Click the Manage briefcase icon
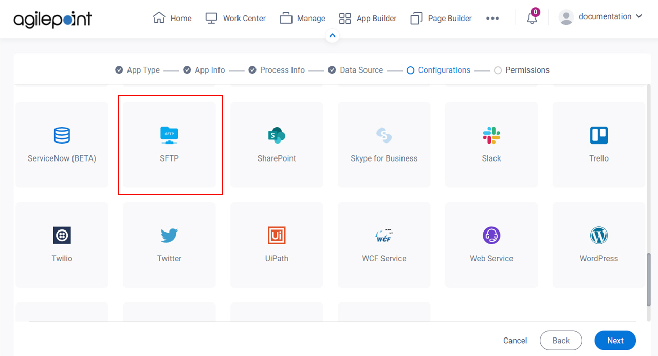The image size is (658, 356). 286,18
